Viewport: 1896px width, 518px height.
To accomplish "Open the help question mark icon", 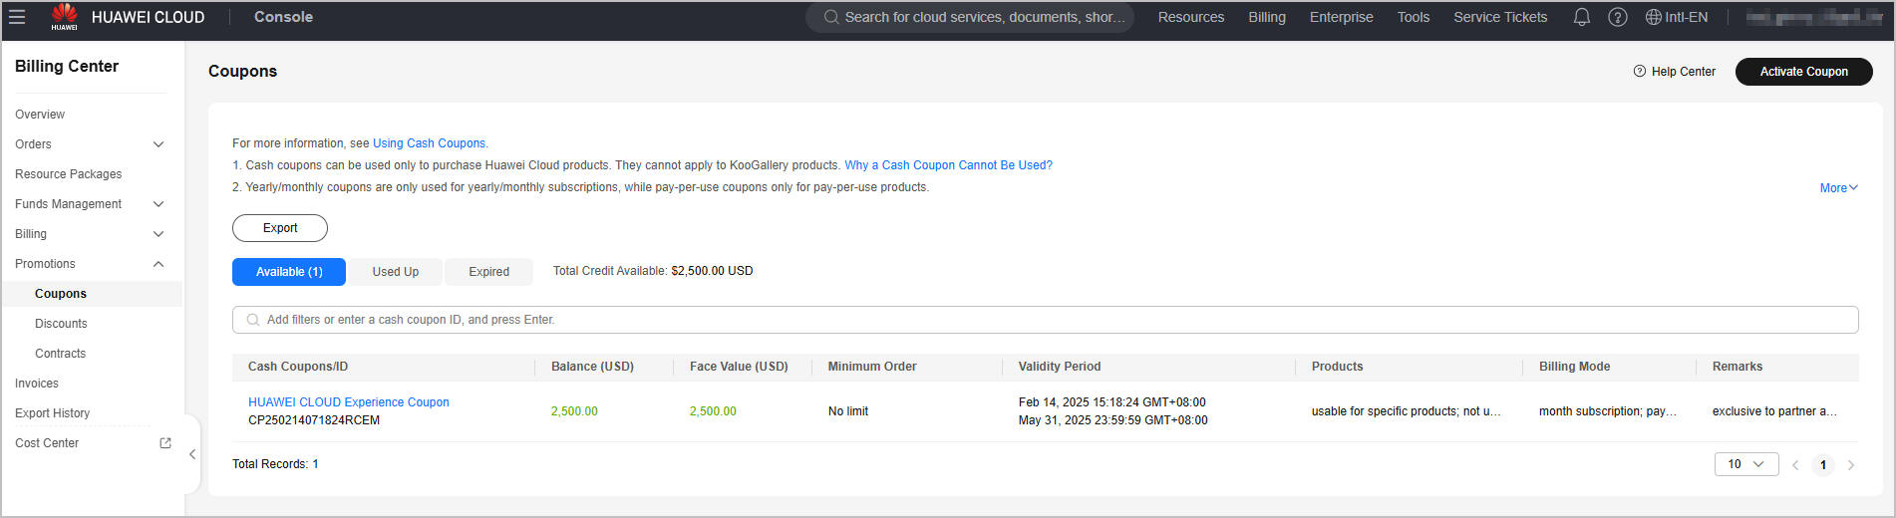I will [x=1618, y=17].
